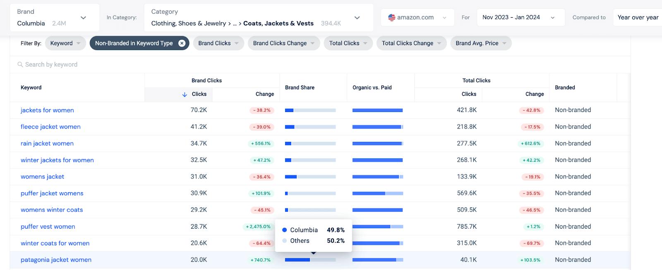
Task: Expand the Category selector chevron
Action: pos(357,18)
